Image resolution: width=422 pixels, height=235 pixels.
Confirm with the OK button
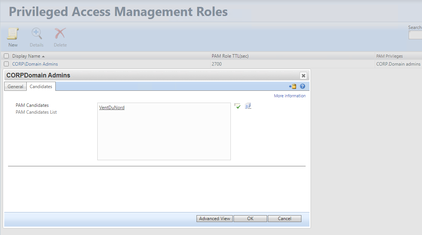[x=250, y=219]
